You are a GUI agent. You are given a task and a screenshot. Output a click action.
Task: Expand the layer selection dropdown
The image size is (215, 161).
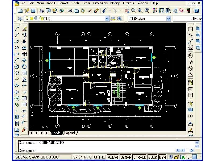click(x=107, y=19)
